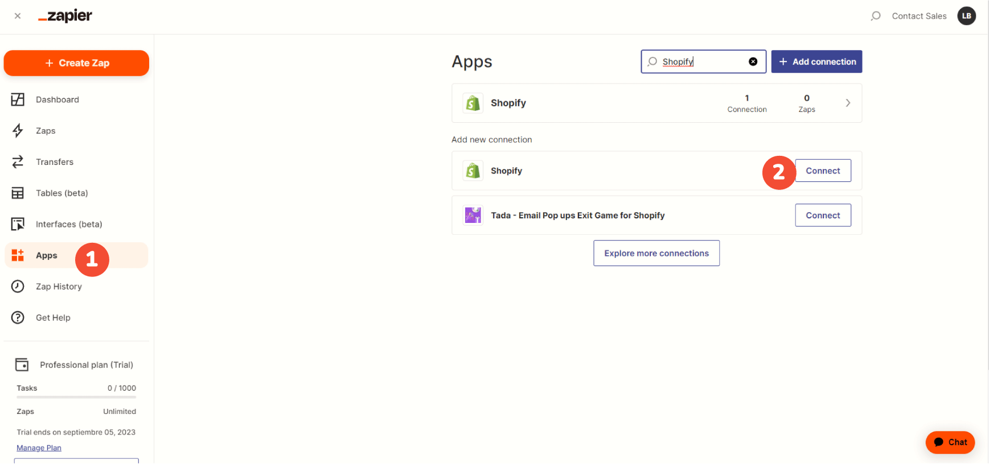Open Transfers in the sidebar
The width and height of the screenshot is (989, 468).
coord(55,162)
